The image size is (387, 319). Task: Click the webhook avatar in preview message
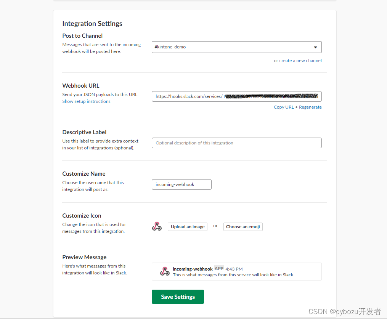(x=165, y=271)
